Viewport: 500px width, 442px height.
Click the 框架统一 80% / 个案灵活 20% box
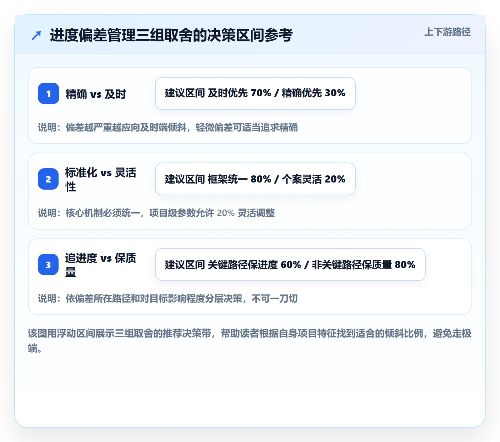pos(255,179)
